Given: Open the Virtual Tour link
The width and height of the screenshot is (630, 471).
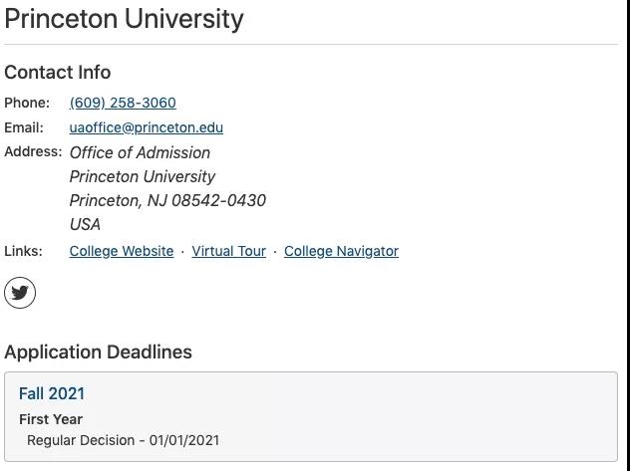Looking at the screenshot, I should [228, 251].
